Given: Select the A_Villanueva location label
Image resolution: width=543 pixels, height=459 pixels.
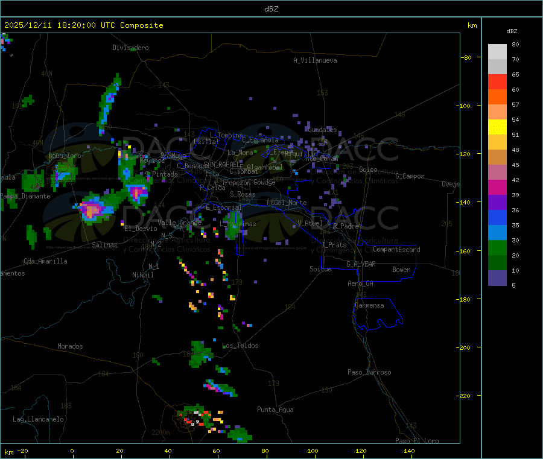Looking at the screenshot, I should 315,60.
